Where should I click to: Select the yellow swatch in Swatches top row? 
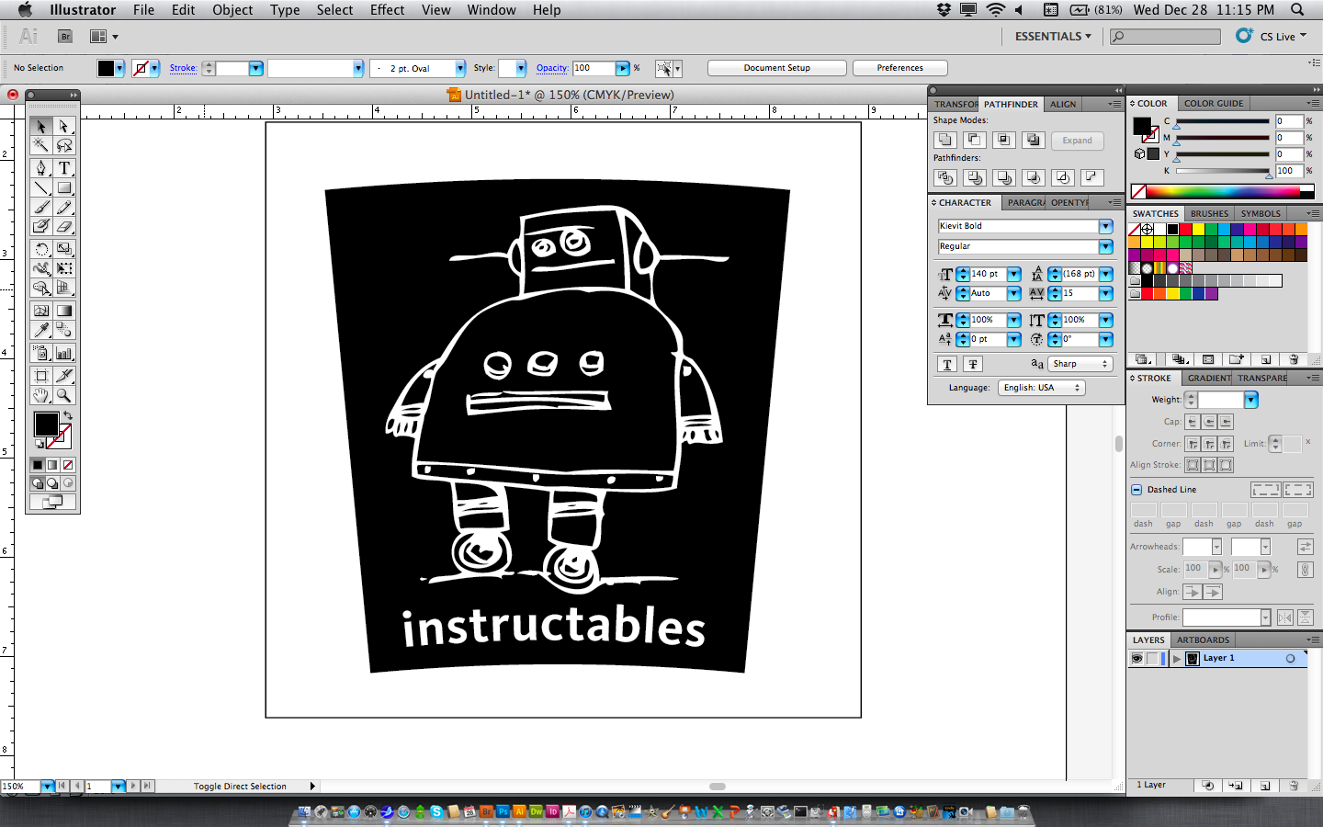(x=1198, y=230)
